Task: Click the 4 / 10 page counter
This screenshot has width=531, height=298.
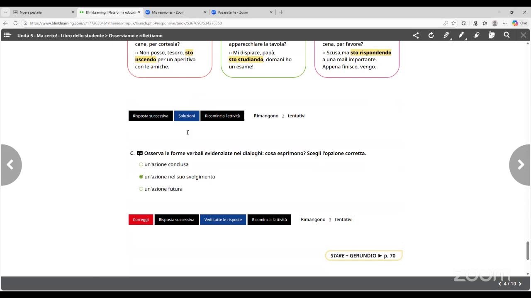Action: point(510,284)
